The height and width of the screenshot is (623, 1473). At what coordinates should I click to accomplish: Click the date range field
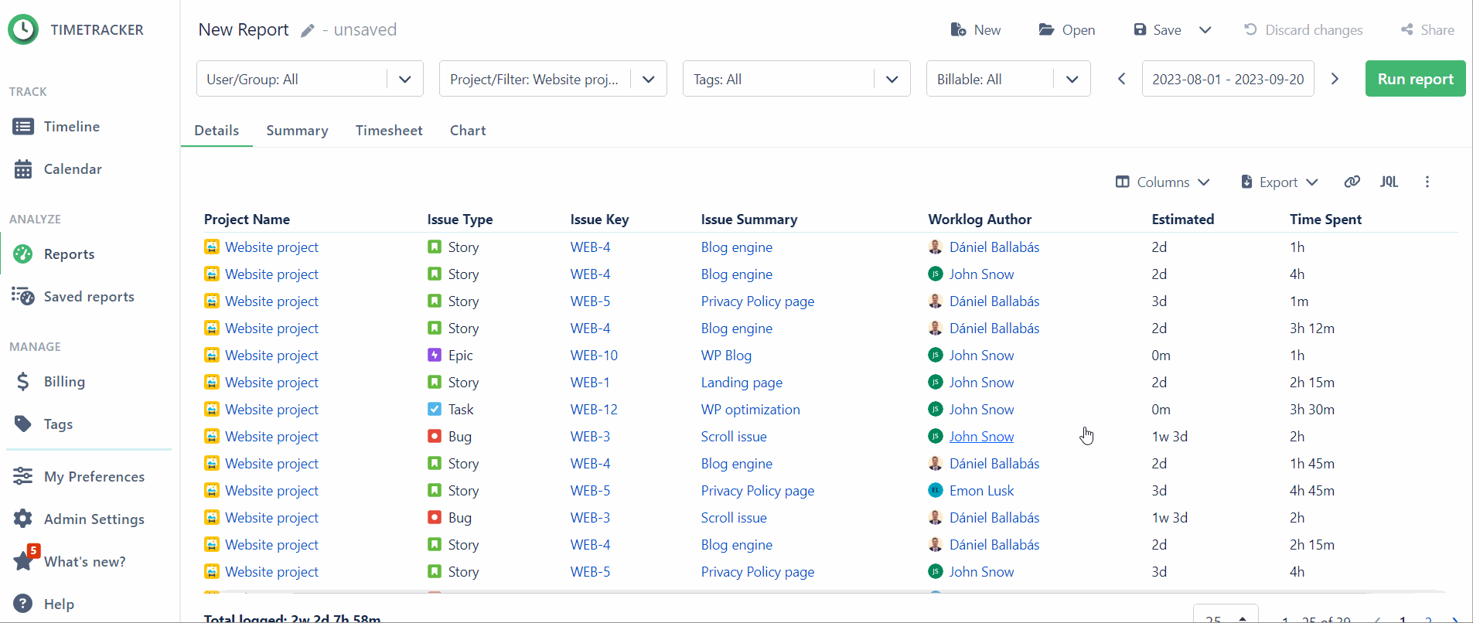(1228, 79)
